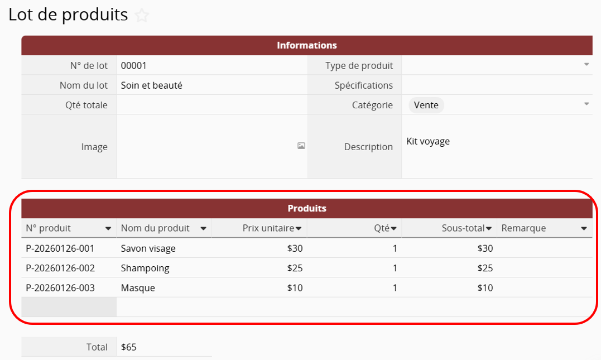
Task: Open Prix unitaire column sort arrow
Action: pyautogui.click(x=299, y=228)
